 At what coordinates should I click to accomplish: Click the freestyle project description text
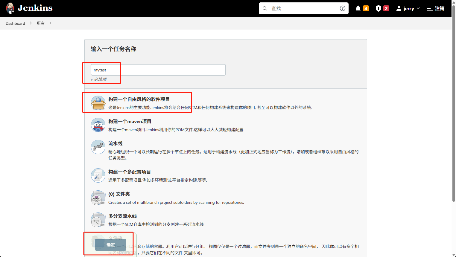[x=210, y=108]
